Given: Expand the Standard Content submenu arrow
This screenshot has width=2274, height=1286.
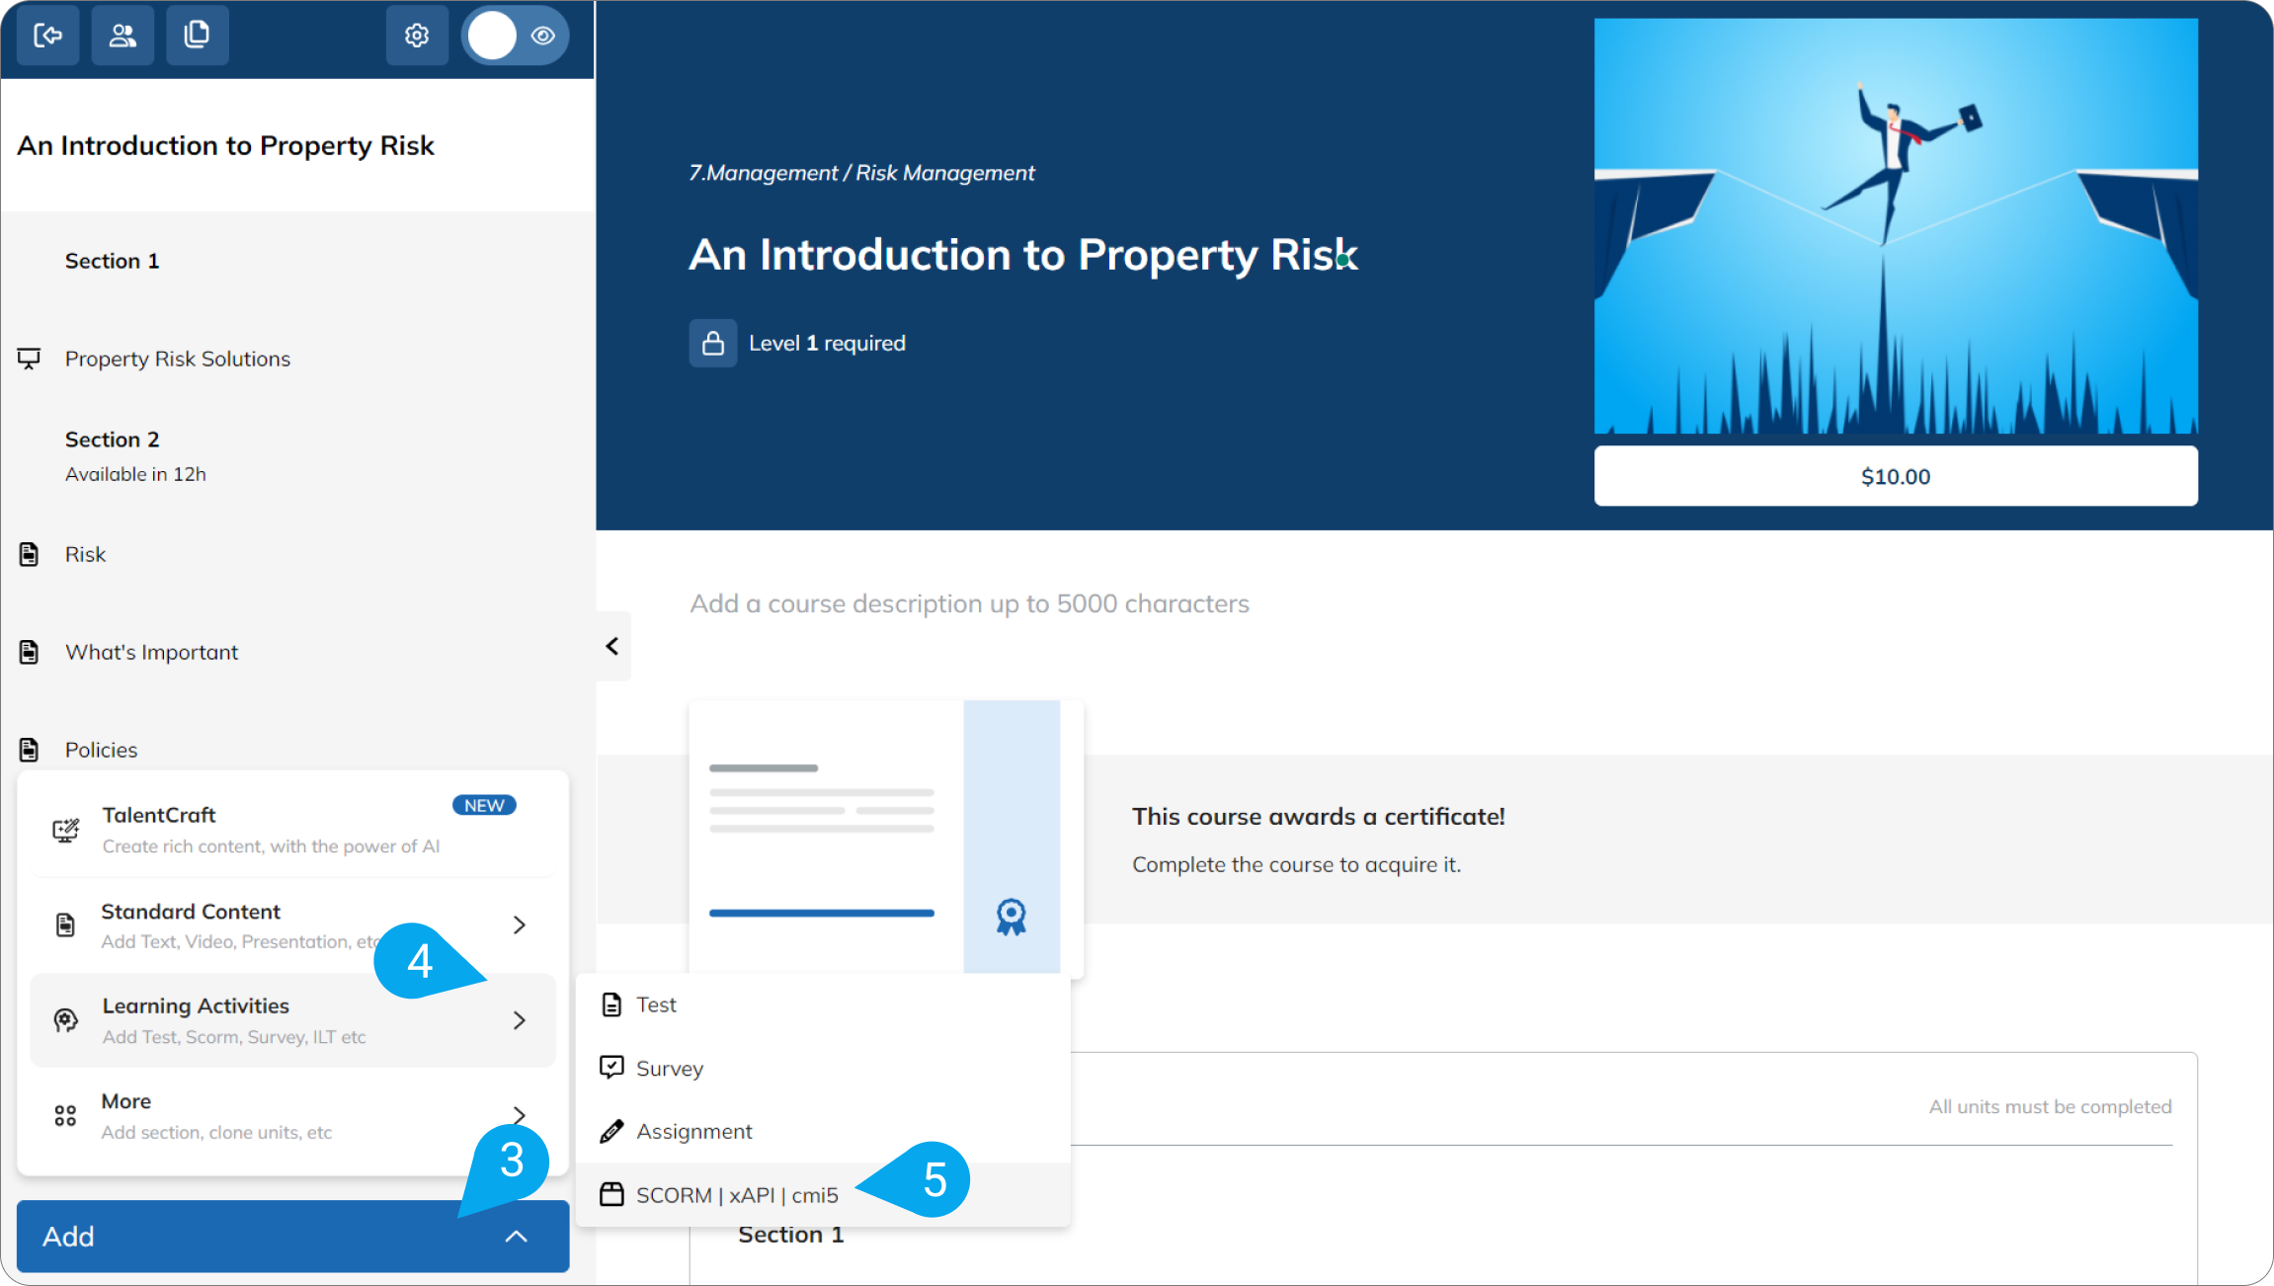Looking at the screenshot, I should (520, 924).
